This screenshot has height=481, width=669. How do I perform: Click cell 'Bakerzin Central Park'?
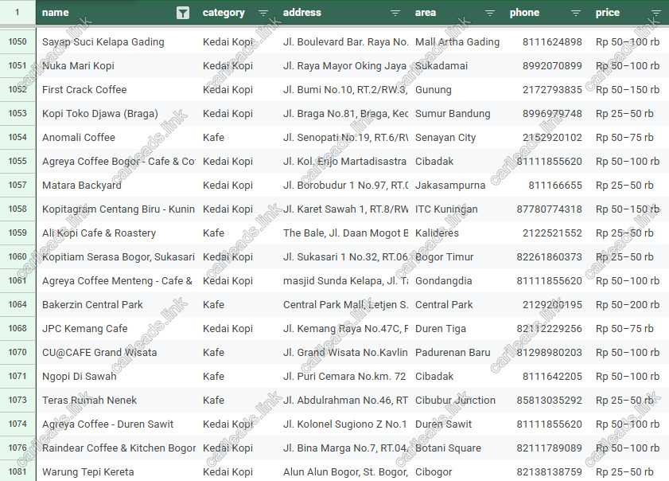(116, 304)
